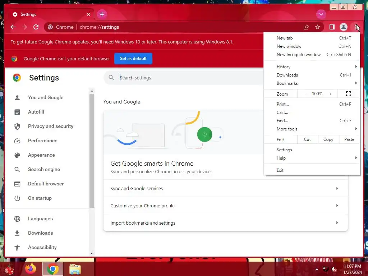Decrease zoom with the minus button

click(304, 94)
